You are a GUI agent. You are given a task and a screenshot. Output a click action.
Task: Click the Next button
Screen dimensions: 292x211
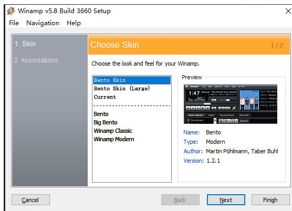[226, 200]
